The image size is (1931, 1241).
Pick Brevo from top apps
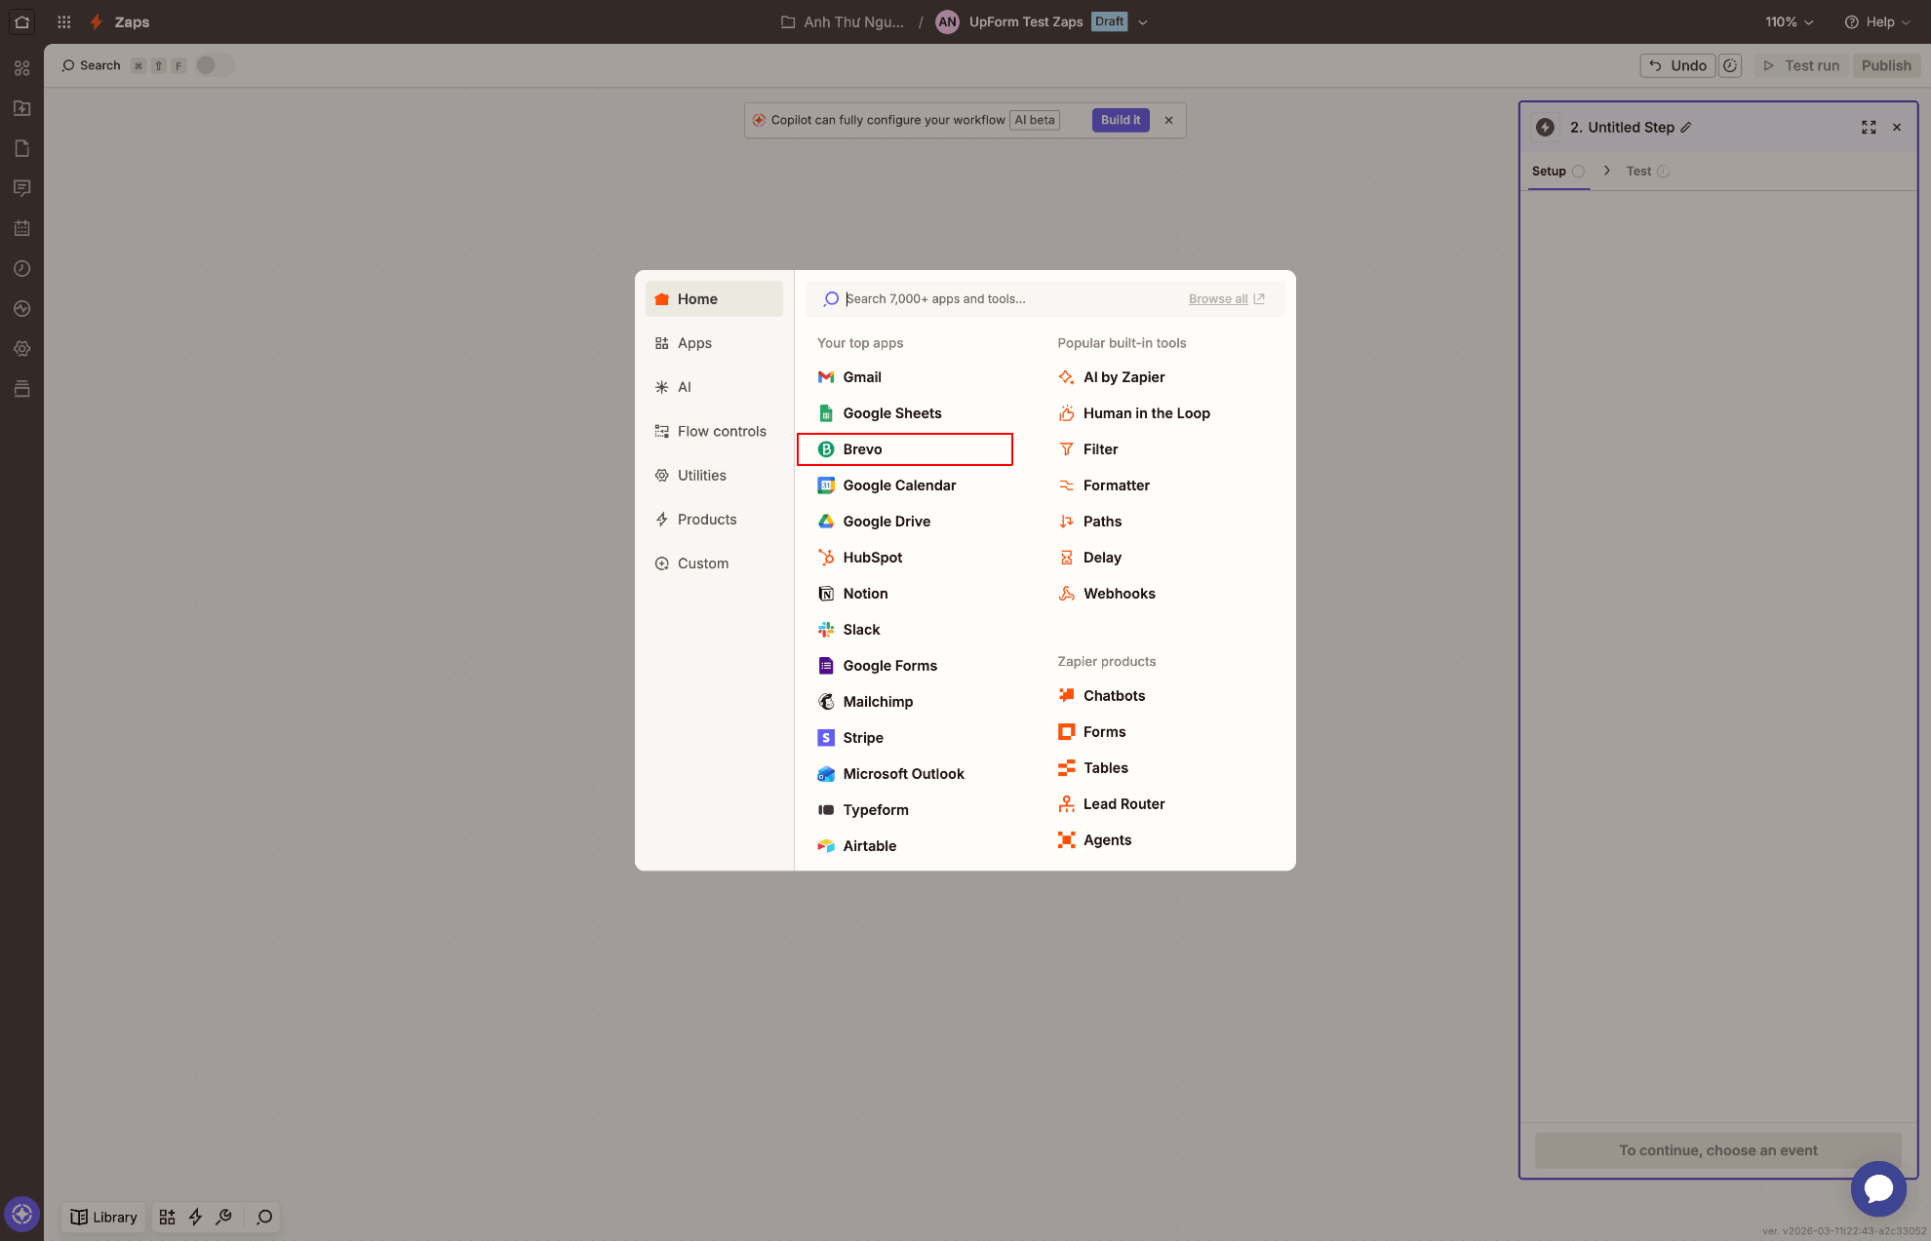[x=905, y=449]
